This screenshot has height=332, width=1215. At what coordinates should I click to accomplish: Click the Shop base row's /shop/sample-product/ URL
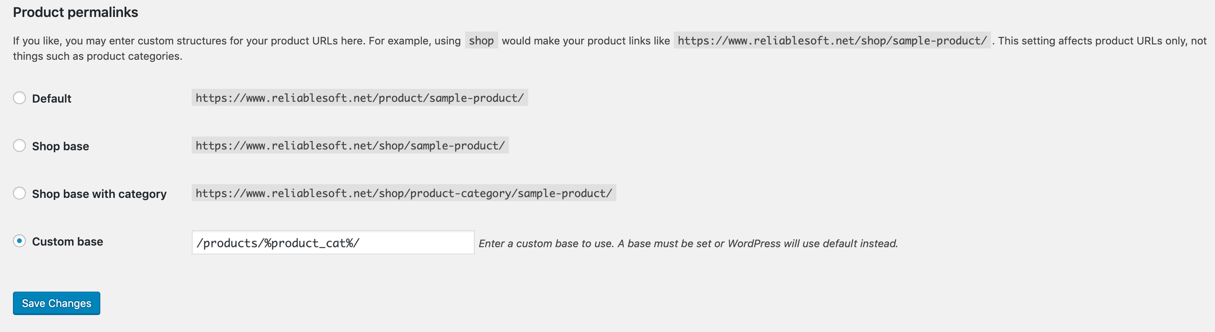(x=350, y=145)
